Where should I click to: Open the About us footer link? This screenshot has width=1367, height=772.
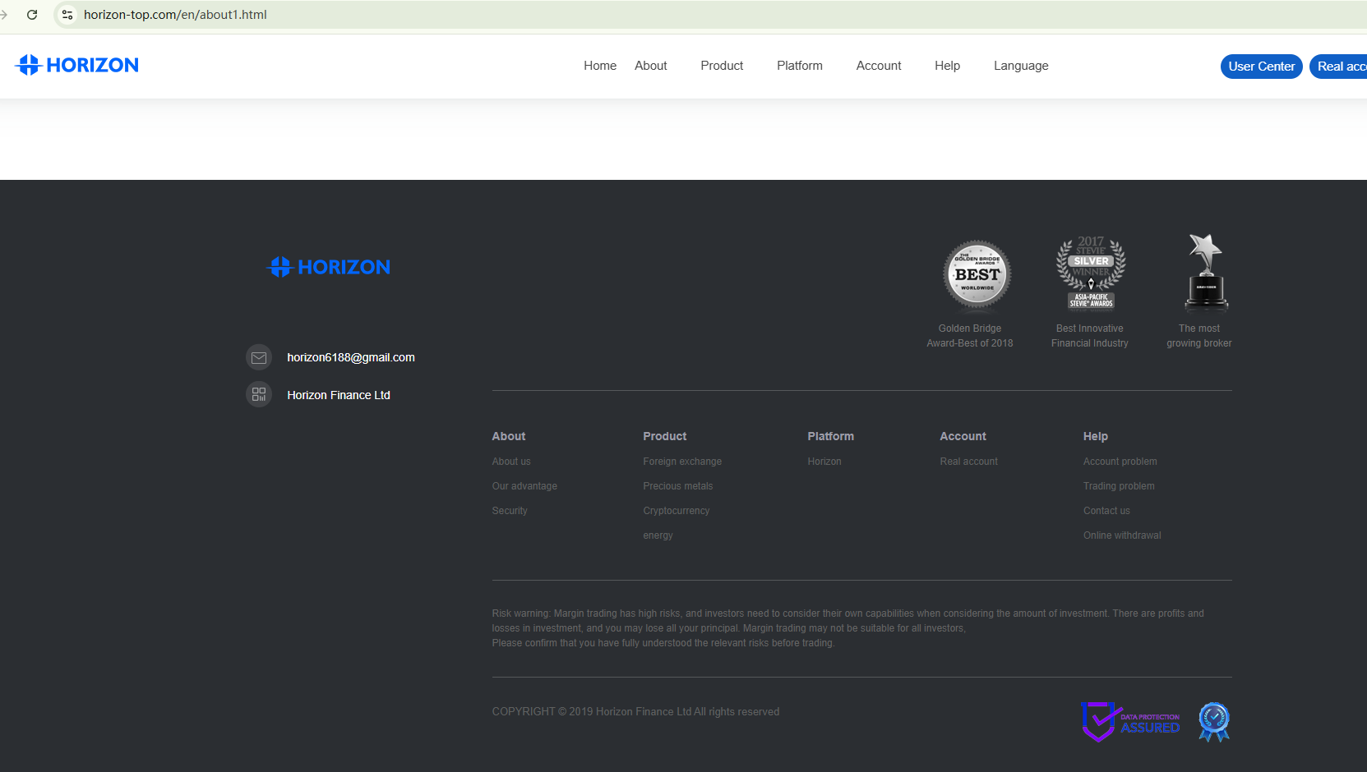(511, 462)
